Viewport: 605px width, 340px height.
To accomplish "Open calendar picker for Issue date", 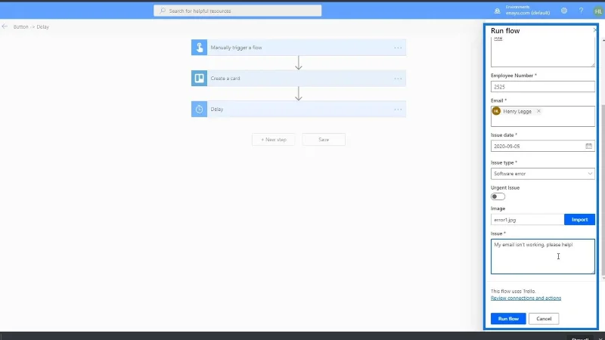I will click(589, 146).
